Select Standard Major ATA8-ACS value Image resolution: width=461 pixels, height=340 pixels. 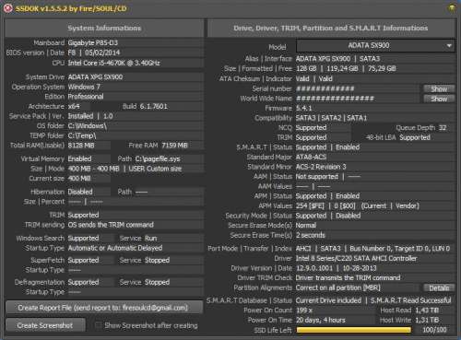pos(311,157)
